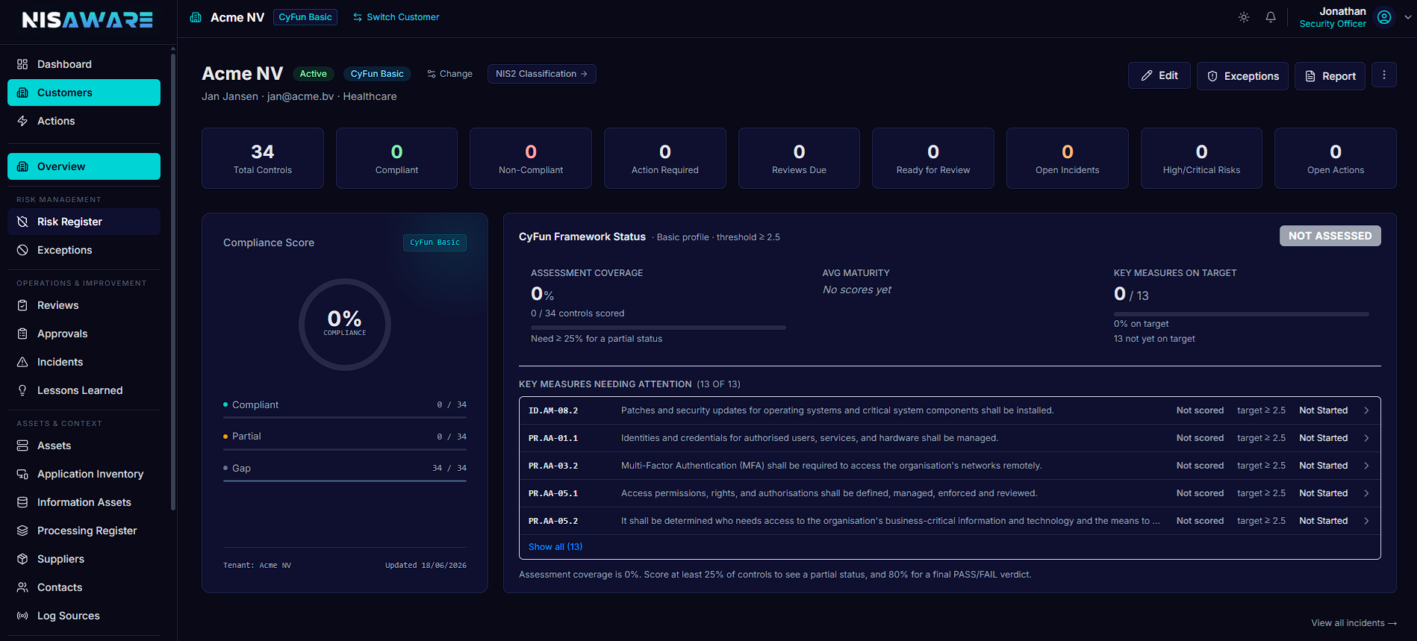1417x641 pixels.
Task: Toggle light theme with sun icon
Action: (x=1244, y=17)
